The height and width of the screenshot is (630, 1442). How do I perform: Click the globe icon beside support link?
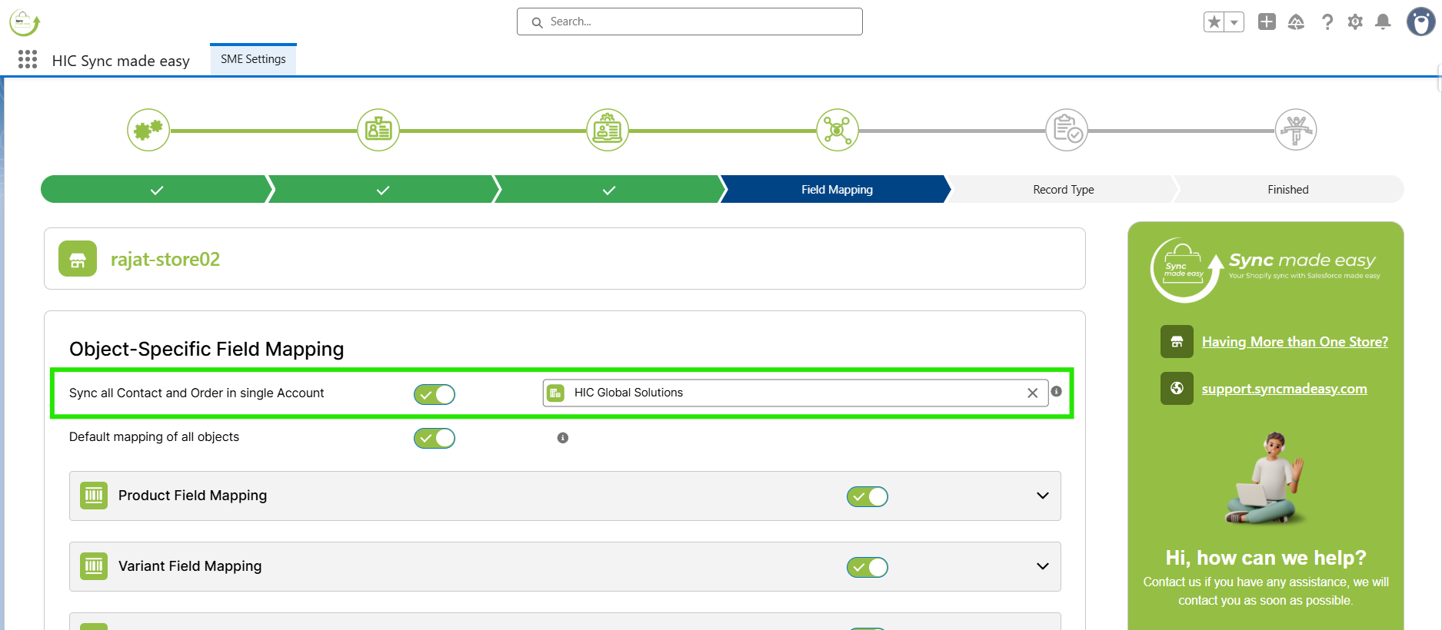coord(1177,388)
